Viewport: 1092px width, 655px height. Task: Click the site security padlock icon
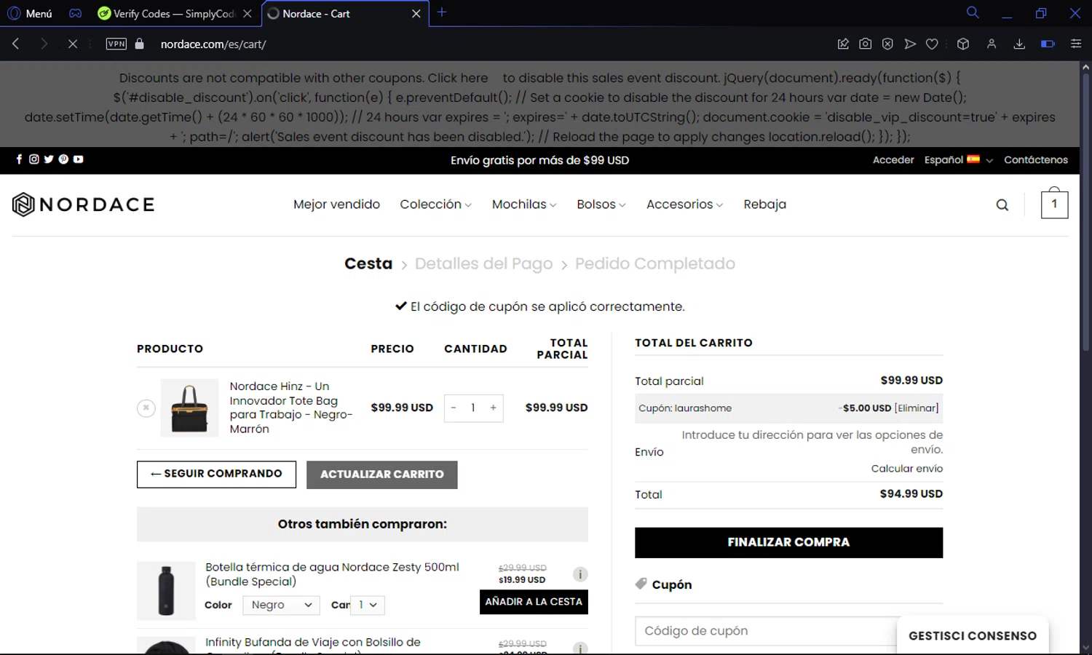point(140,44)
